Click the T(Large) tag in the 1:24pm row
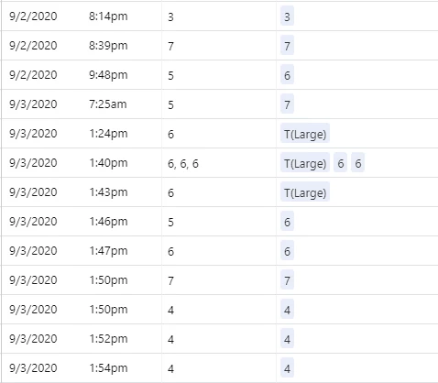The width and height of the screenshot is (438, 383). (305, 133)
